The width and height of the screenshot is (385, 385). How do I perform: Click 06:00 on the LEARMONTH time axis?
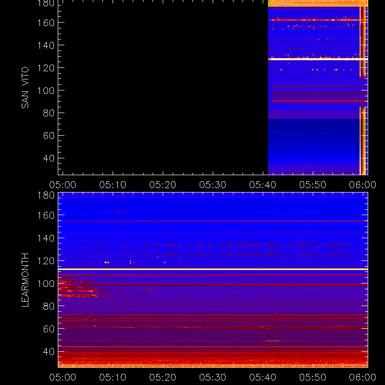[x=363, y=377]
